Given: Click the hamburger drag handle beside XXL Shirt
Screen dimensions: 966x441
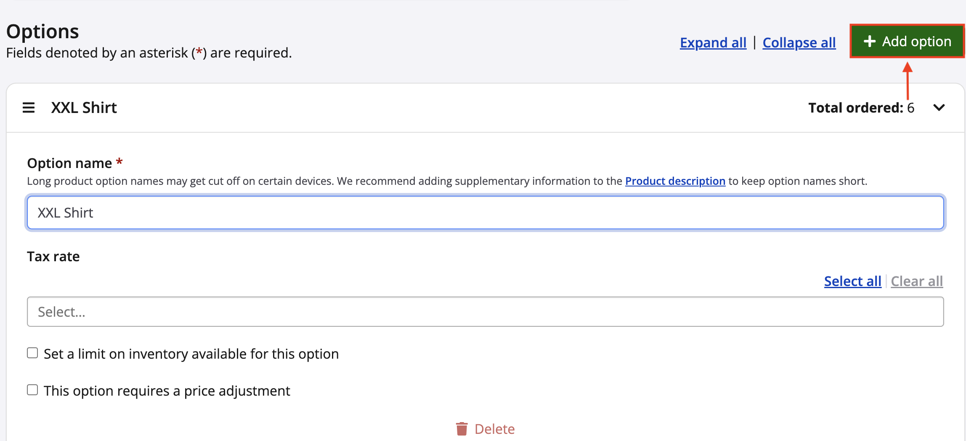Looking at the screenshot, I should [29, 108].
